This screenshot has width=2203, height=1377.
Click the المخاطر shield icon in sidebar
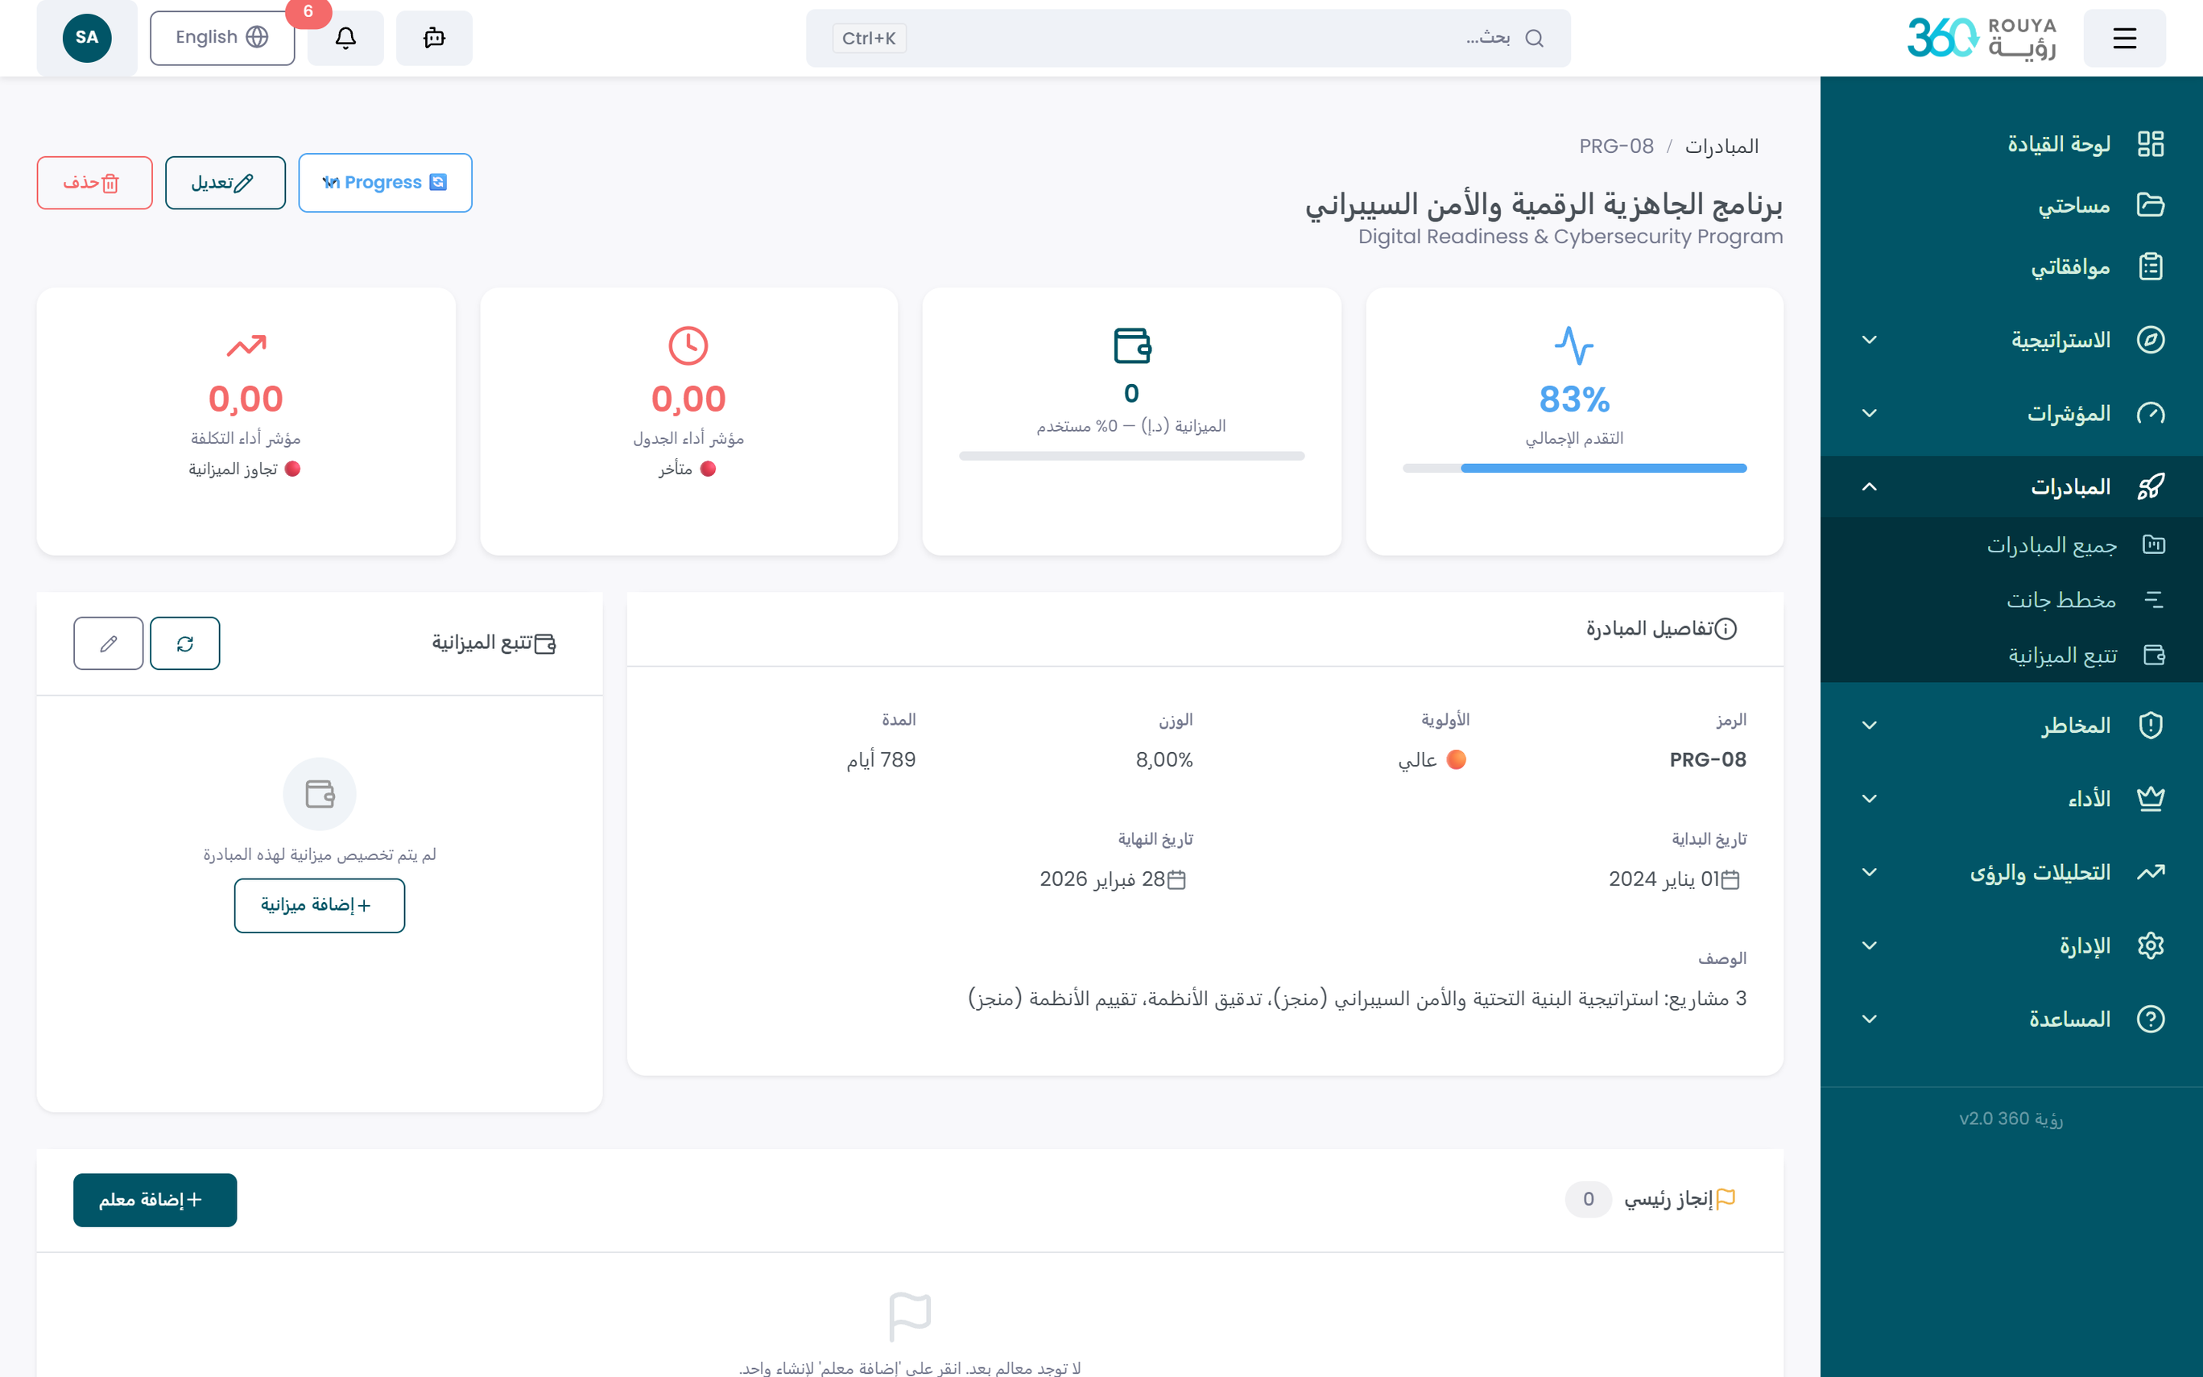2151,724
